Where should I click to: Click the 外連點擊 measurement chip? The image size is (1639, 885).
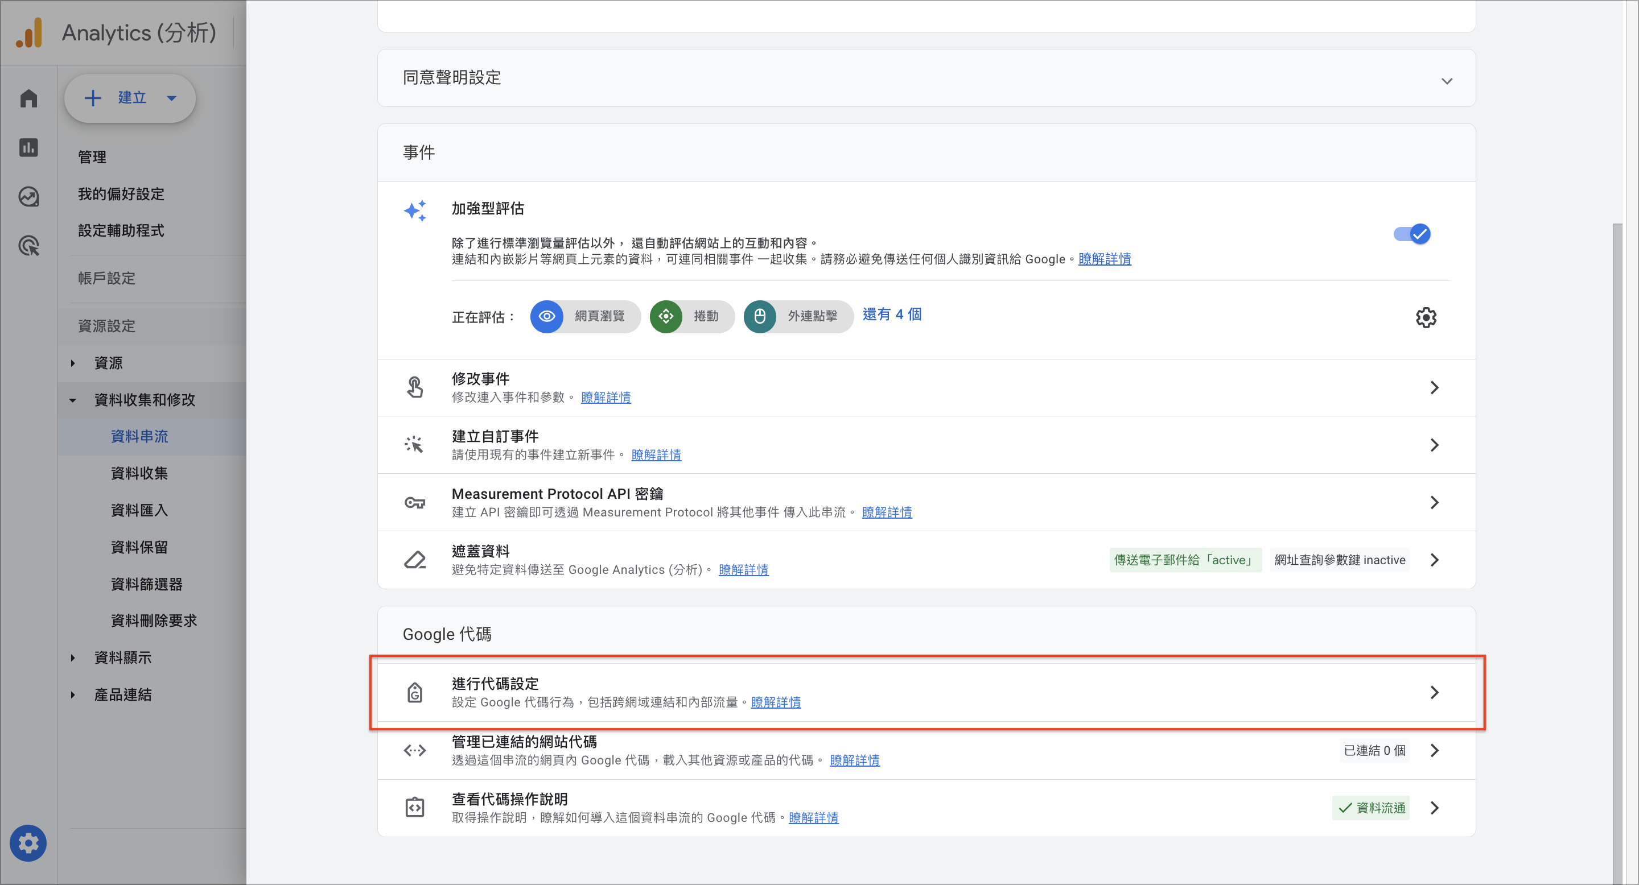[798, 317]
